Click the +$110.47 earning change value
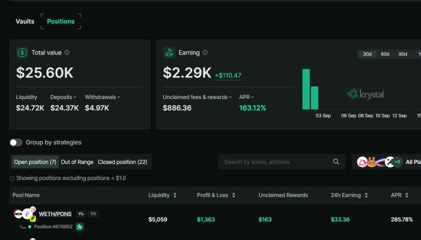Viewport: 421px width, 240px height. [x=228, y=76]
